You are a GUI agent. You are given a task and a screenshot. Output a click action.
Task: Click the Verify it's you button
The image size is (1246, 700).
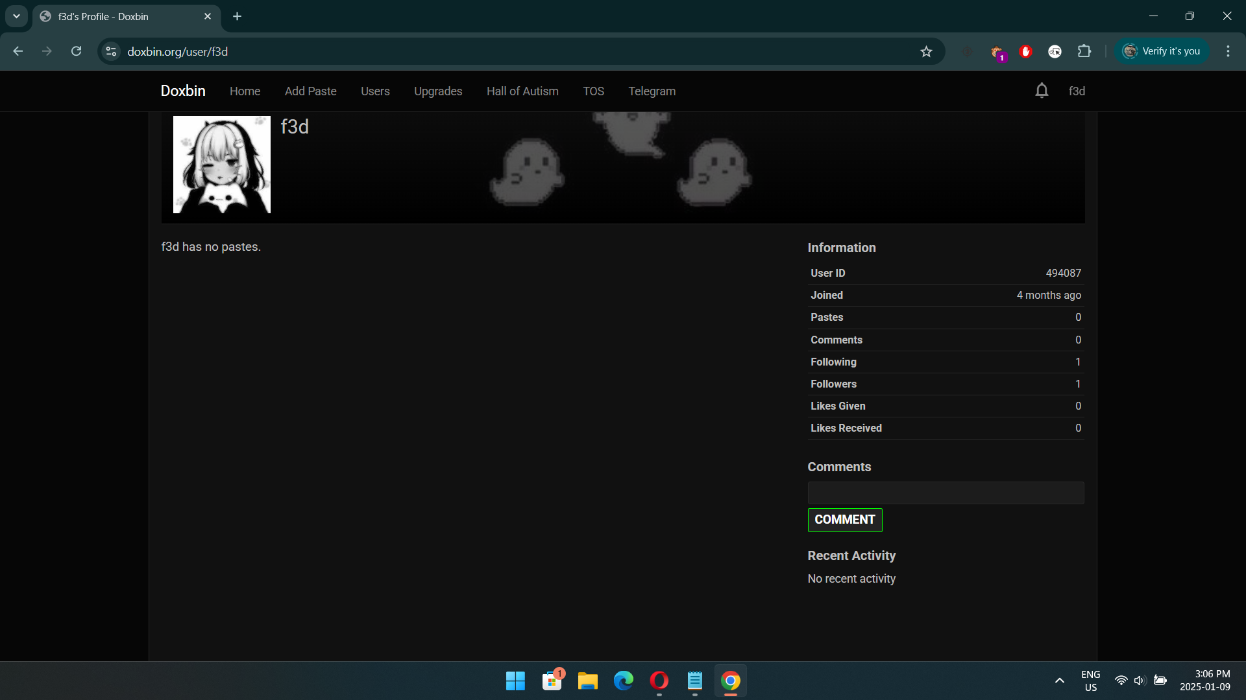(1162, 51)
